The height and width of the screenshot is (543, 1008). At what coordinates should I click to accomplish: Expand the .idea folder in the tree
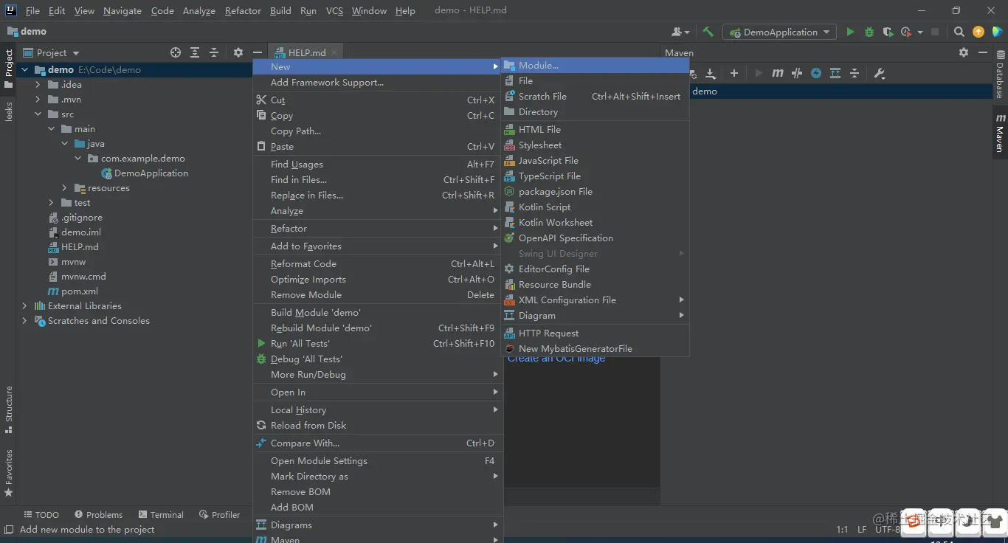coord(38,85)
